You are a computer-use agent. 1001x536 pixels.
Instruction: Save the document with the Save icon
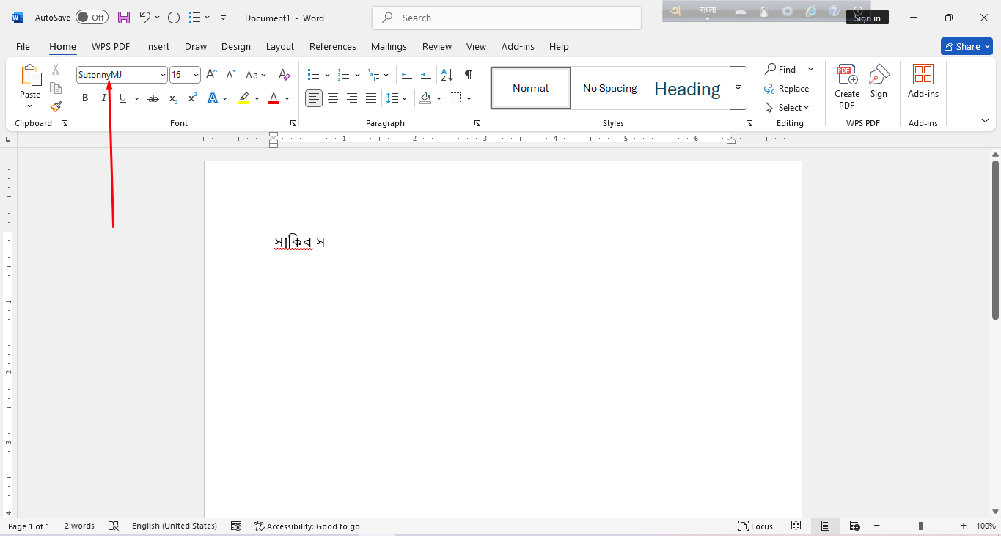coord(124,18)
